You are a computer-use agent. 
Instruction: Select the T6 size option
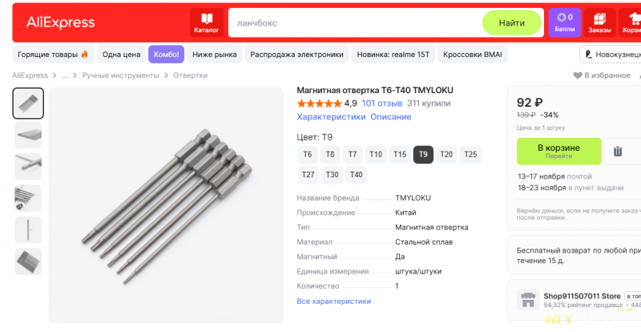pyautogui.click(x=308, y=154)
